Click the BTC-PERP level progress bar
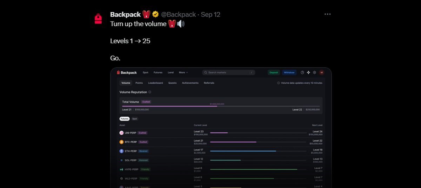The image size is (421, 188). (x=258, y=142)
